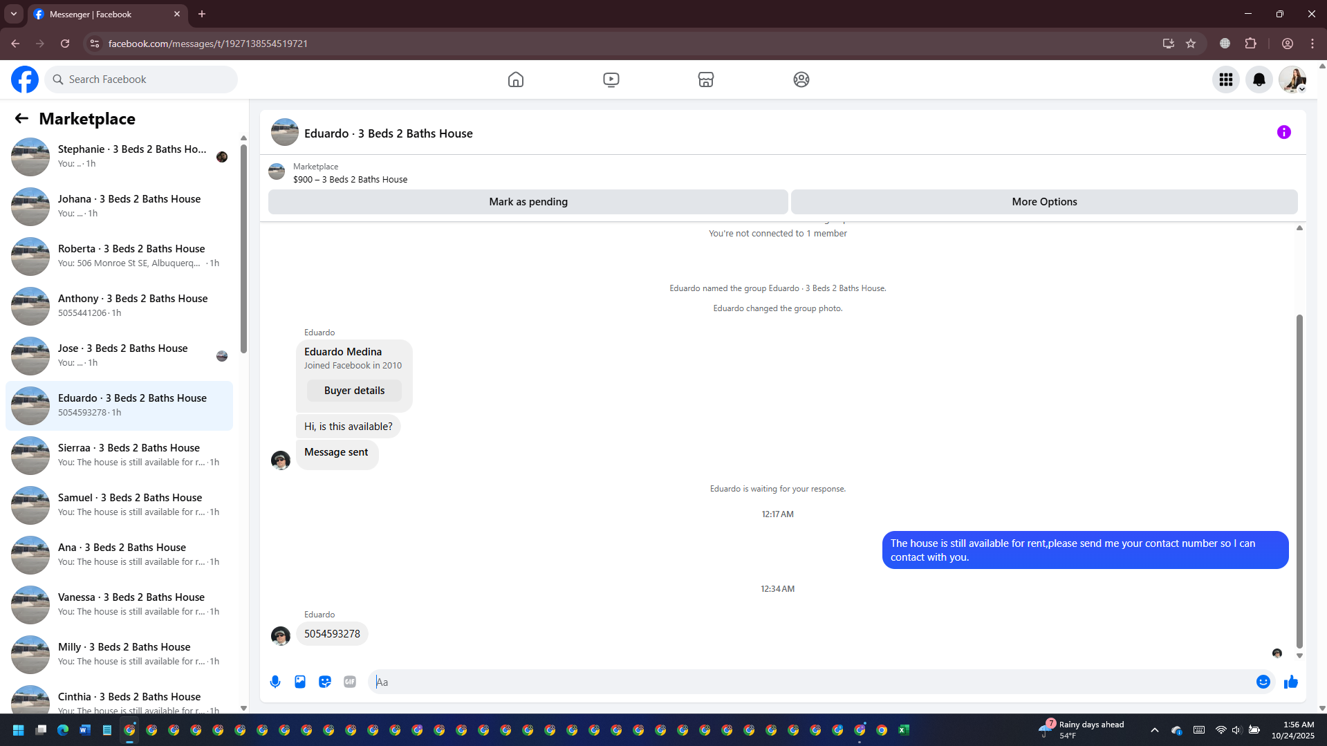The height and width of the screenshot is (746, 1327).
Task: Click the conversation list scrollbar
Action: click(x=243, y=249)
